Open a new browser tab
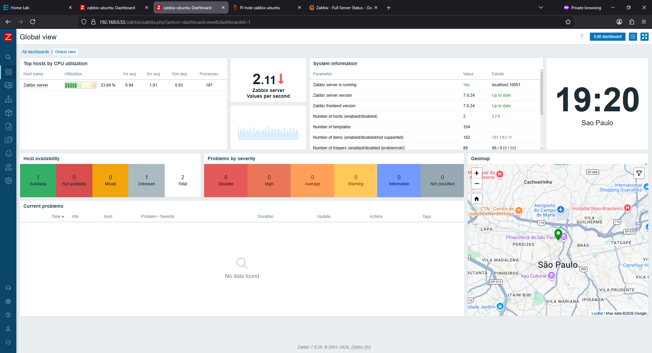This screenshot has width=652, height=353. 389,7
